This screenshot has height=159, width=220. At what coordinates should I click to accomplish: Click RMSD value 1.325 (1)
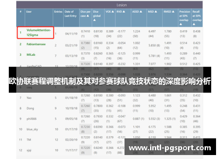coord(170,119)
